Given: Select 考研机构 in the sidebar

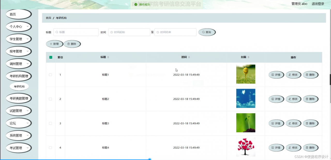Looking at the screenshot, I should 19,86.
